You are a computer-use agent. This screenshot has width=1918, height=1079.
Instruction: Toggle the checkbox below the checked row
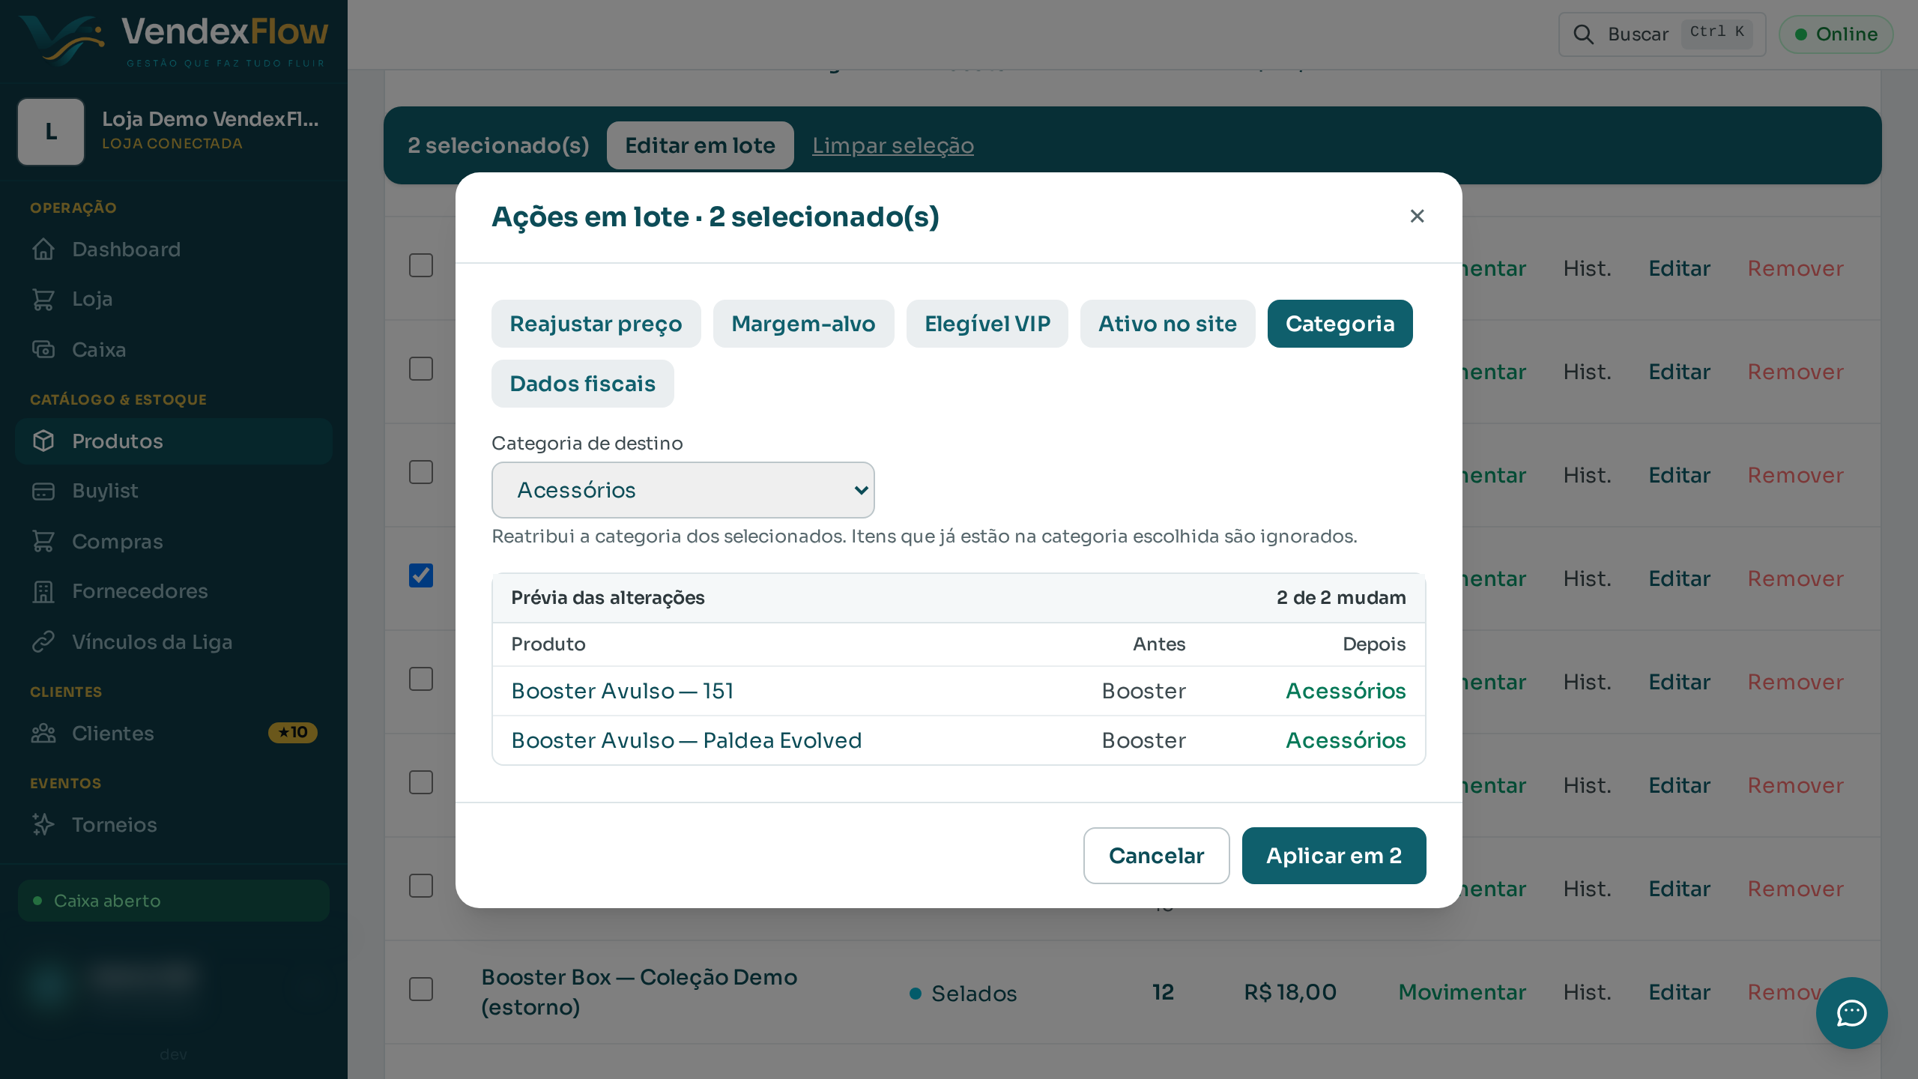point(421,679)
